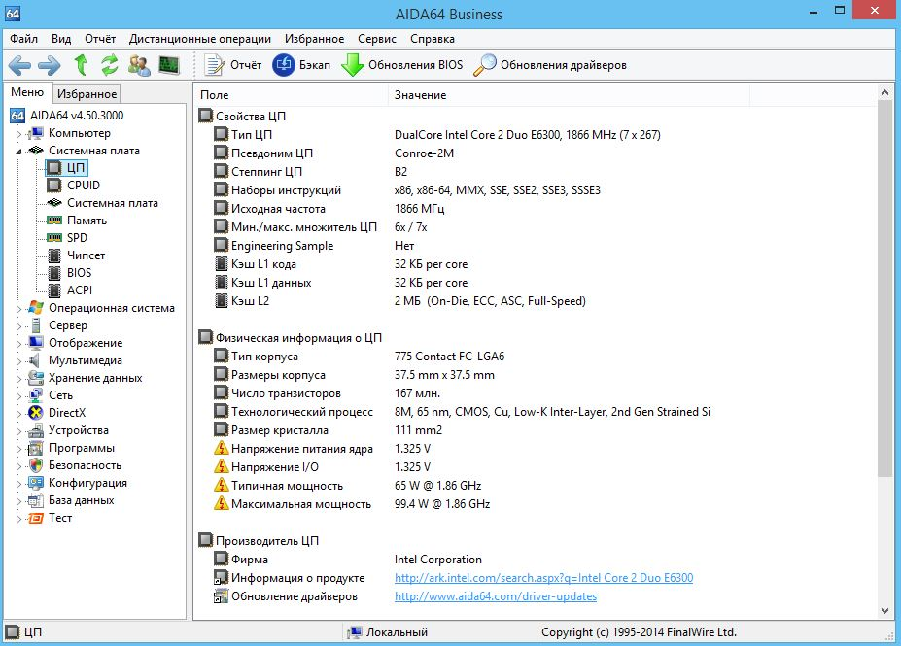Click the vertical scrollbar thumb

coord(884,289)
